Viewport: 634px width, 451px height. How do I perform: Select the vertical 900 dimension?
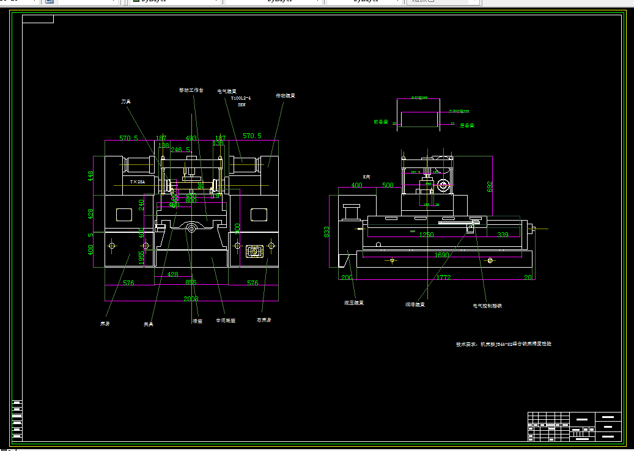[237, 229]
